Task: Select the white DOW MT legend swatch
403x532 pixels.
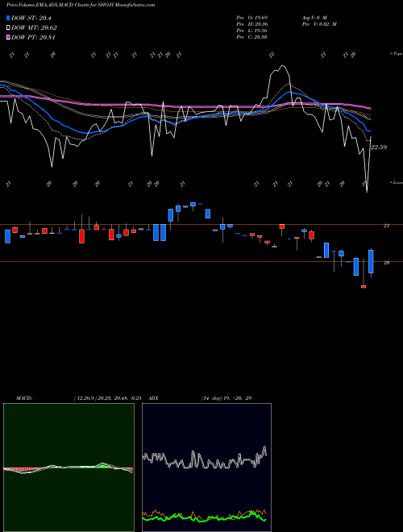Action: coord(8,28)
